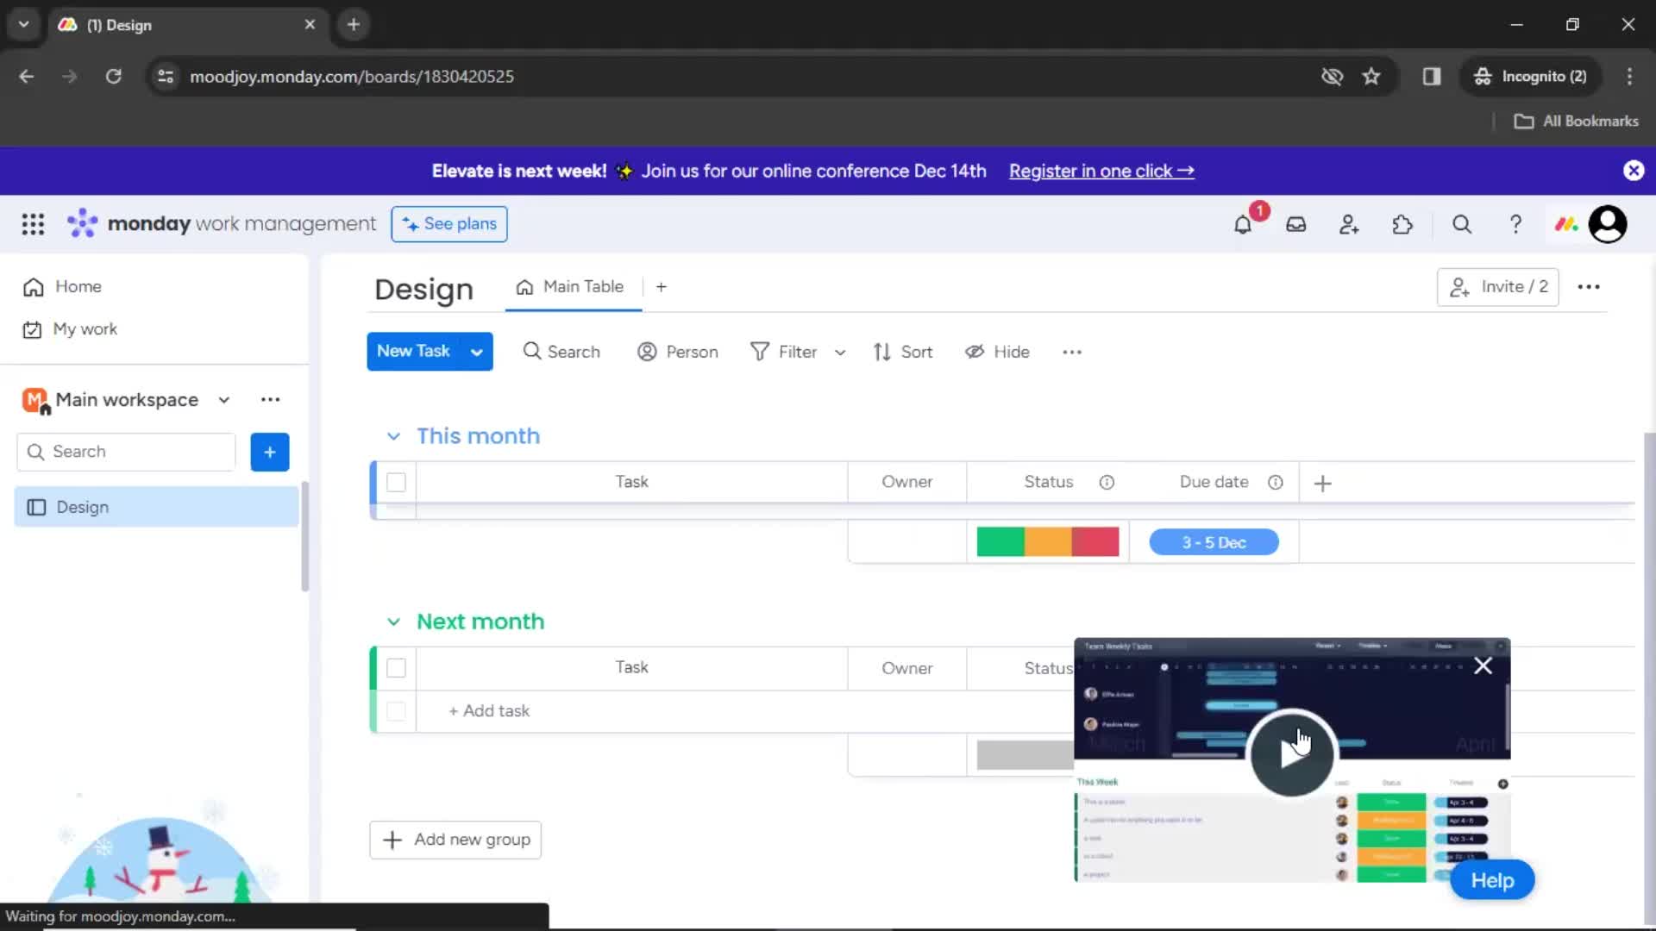This screenshot has height=931, width=1656.
Task: Toggle the checkbox in Next month row
Action: pos(396,667)
